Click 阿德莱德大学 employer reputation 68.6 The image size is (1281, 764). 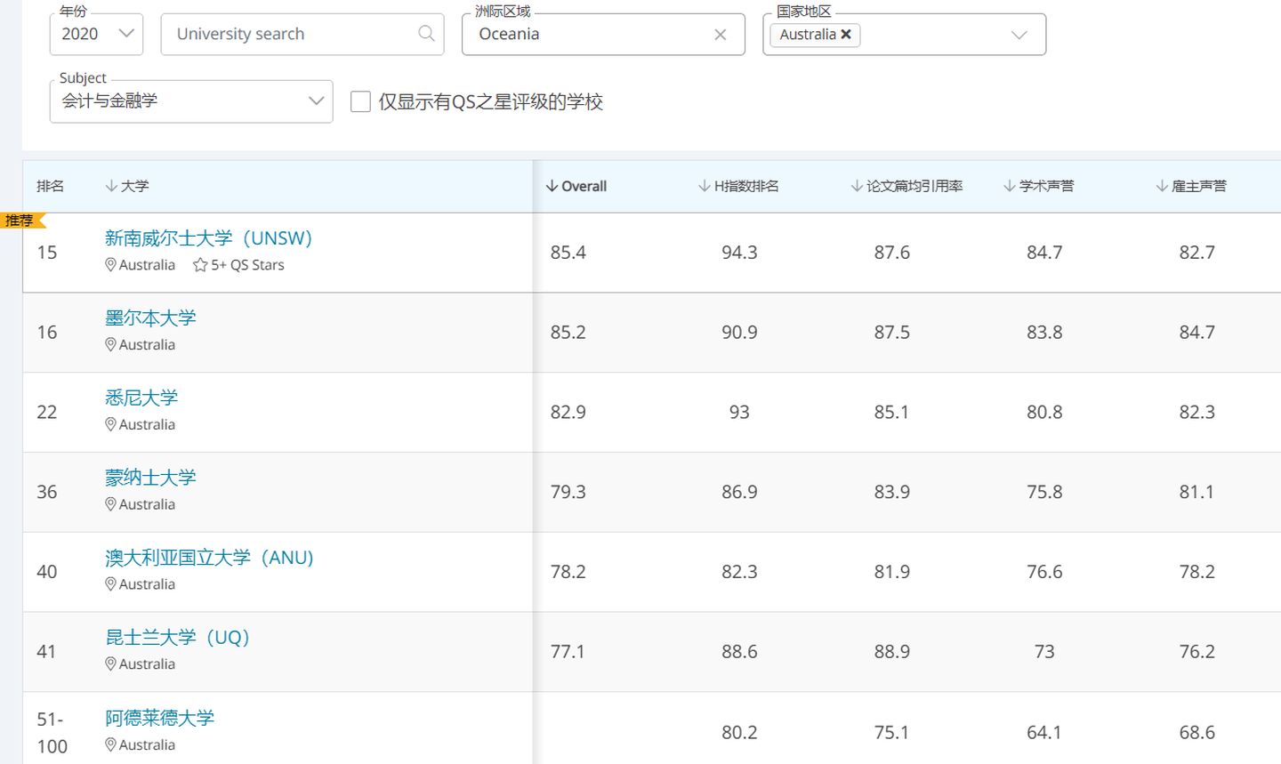1196,733
